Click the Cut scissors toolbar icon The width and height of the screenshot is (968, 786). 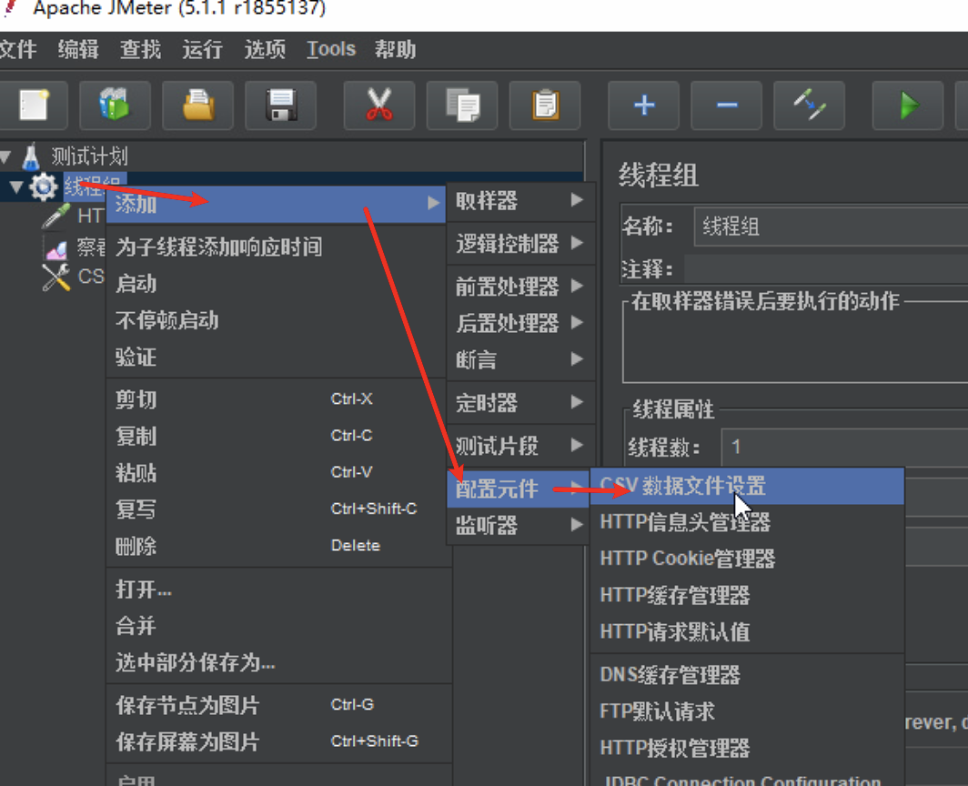tap(379, 105)
